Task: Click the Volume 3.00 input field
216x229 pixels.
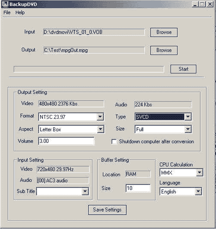Action: [66, 141]
